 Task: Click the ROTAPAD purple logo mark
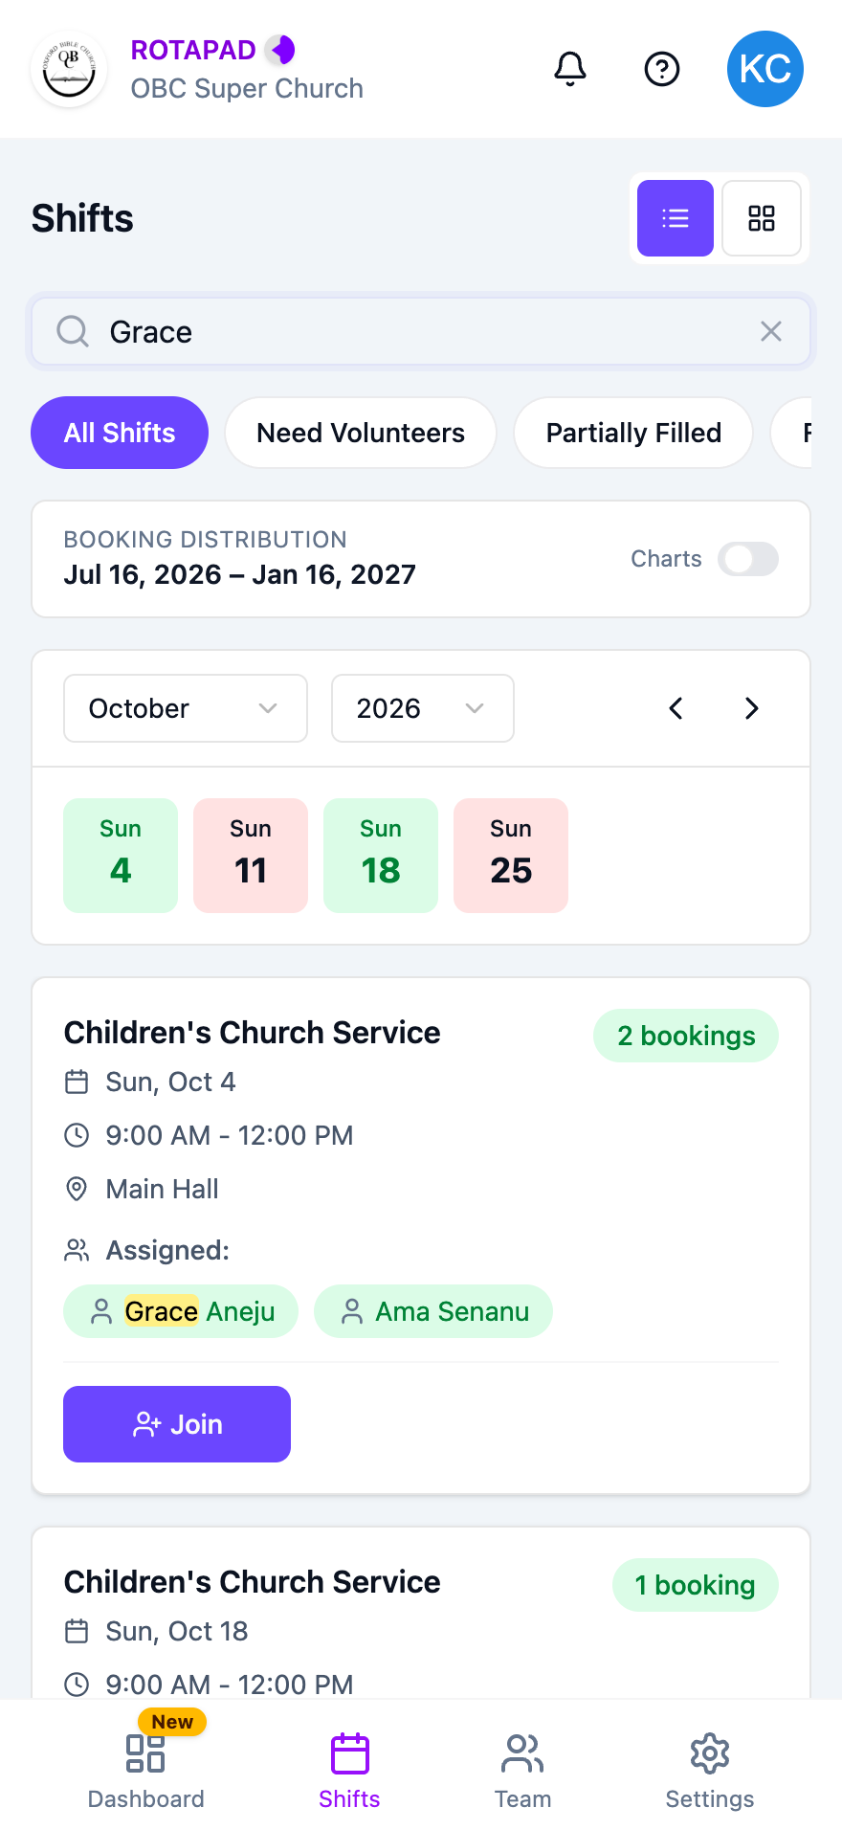pos(280,49)
